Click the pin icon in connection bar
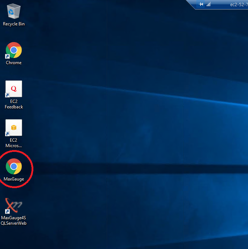 pyautogui.click(x=201, y=4)
